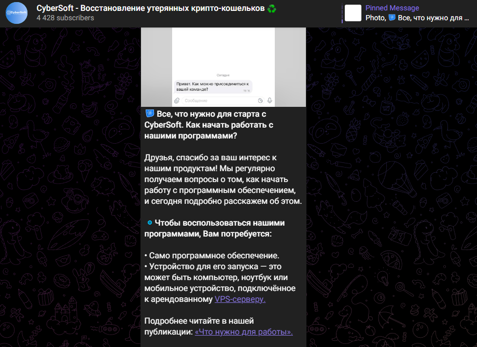
Task: Click the CyberSoft channel title
Action: (x=157, y=8)
